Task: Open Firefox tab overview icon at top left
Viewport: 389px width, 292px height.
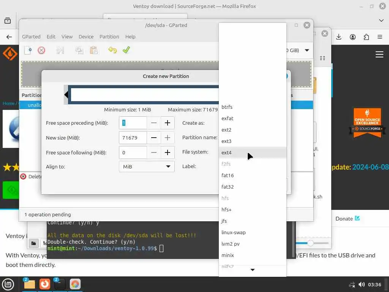Action: (8, 21)
